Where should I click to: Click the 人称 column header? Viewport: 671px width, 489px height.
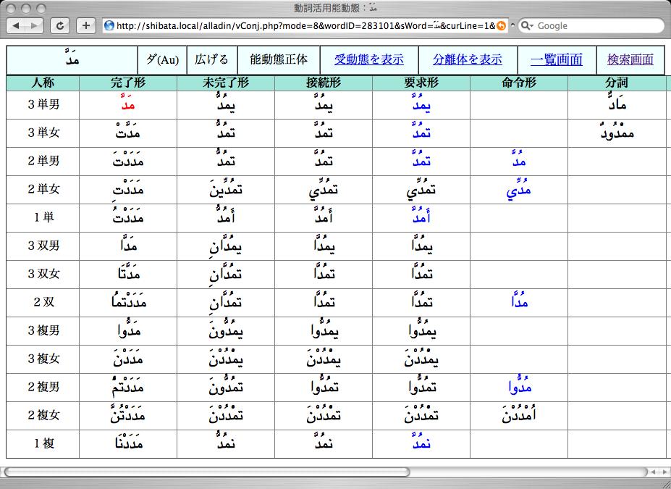click(x=43, y=83)
